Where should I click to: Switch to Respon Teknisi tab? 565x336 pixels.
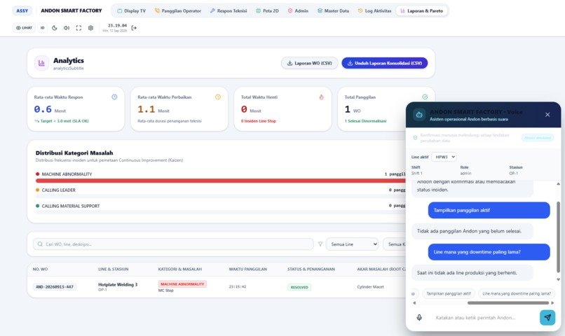tap(229, 10)
